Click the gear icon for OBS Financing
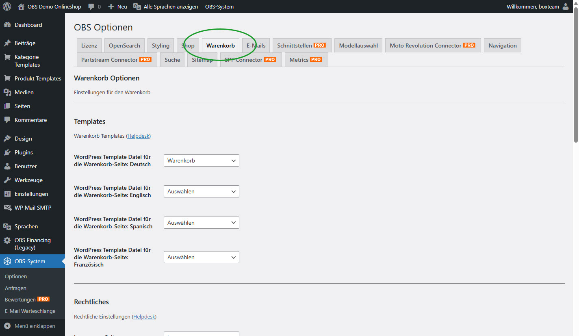This screenshot has width=579, height=336. 7,240
